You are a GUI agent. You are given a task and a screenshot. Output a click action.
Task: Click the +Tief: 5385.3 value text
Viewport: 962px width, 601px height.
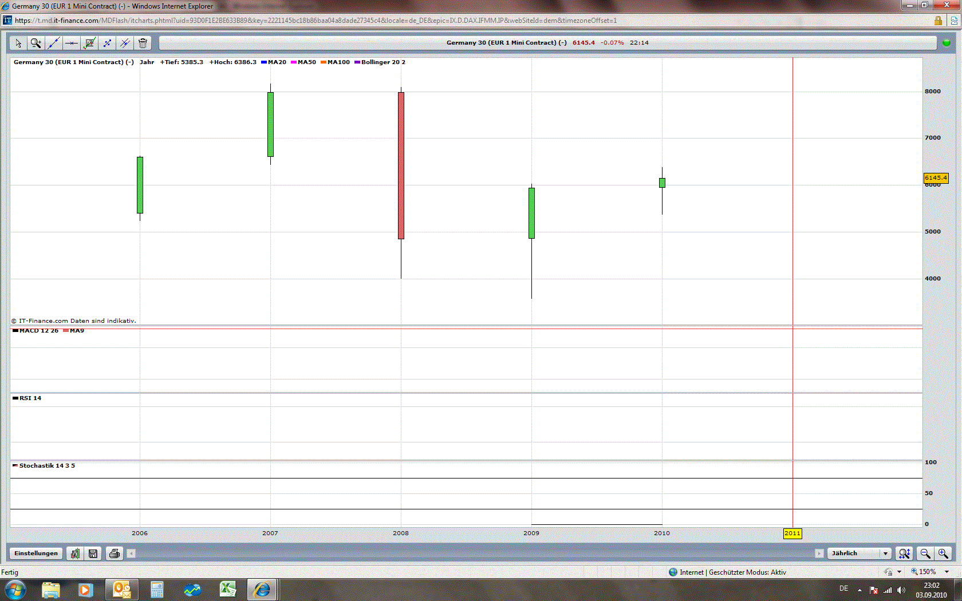pyautogui.click(x=182, y=62)
